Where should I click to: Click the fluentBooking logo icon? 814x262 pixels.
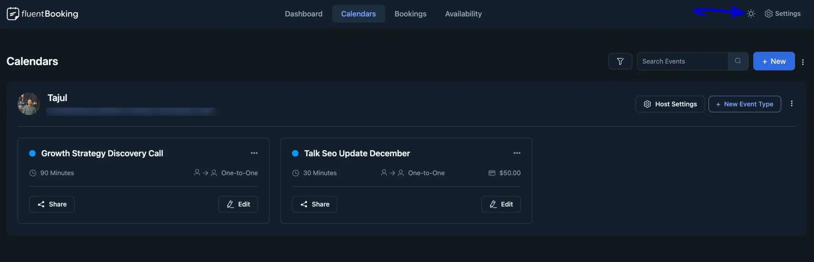[x=13, y=14]
